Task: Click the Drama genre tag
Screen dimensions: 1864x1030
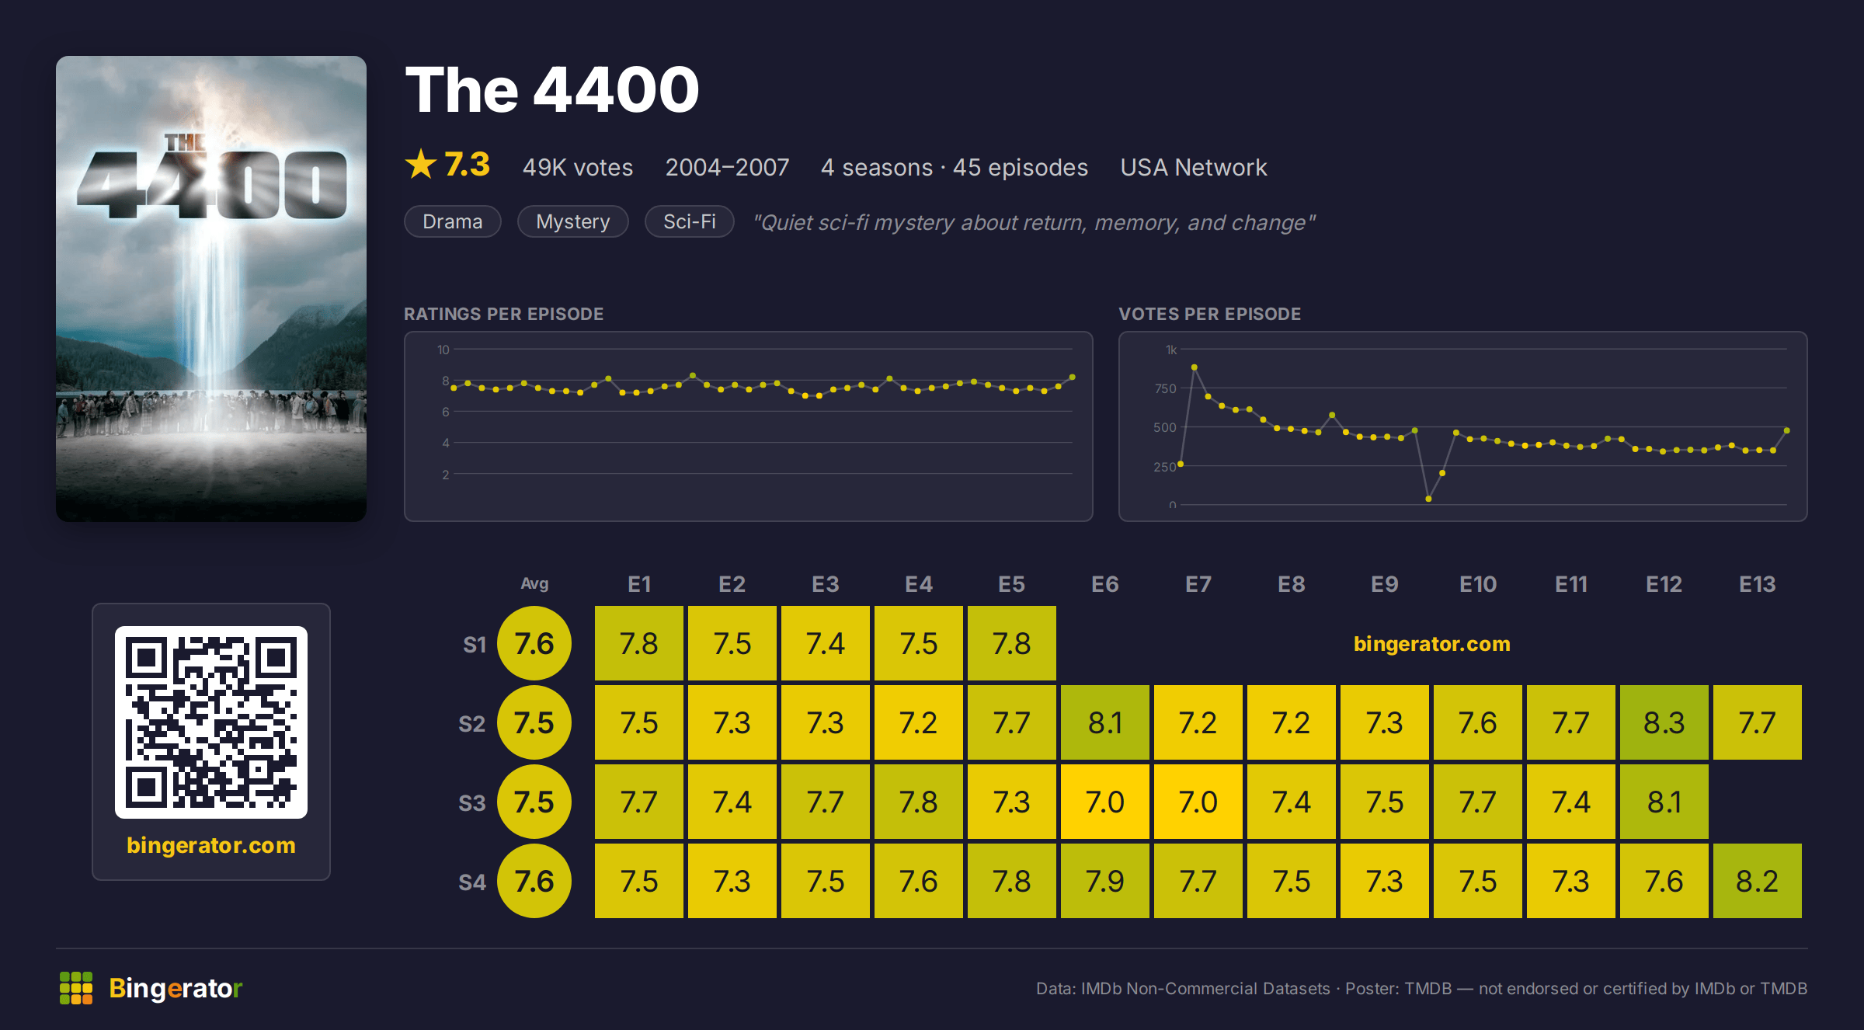Action: [453, 221]
